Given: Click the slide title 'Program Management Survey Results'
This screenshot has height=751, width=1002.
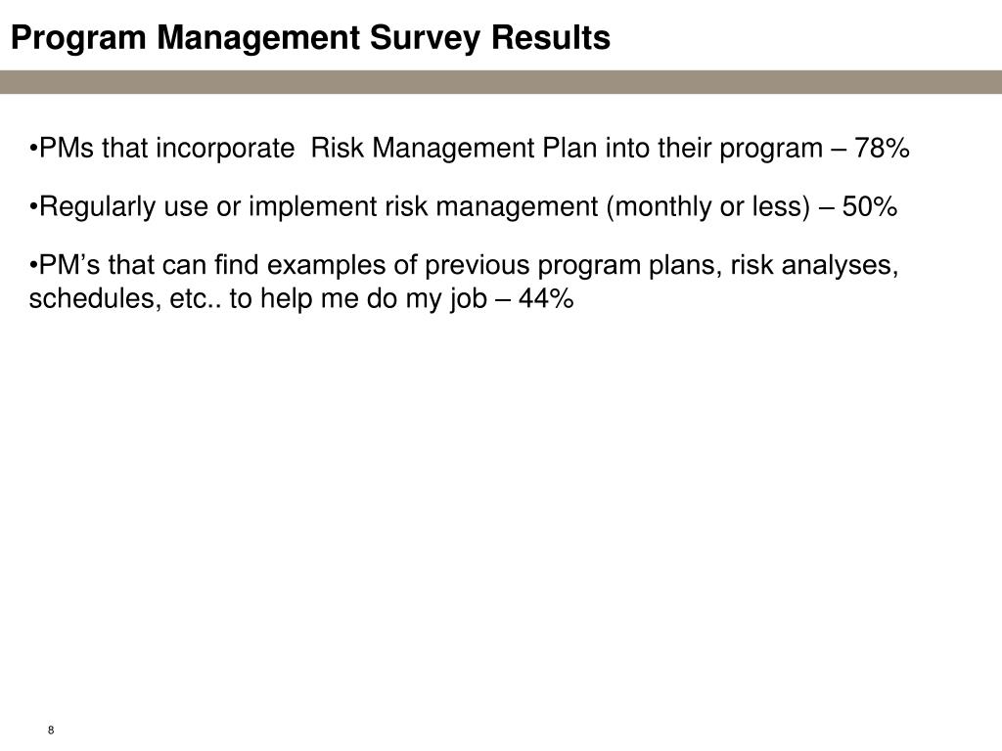Looking at the screenshot, I should pos(310,38).
